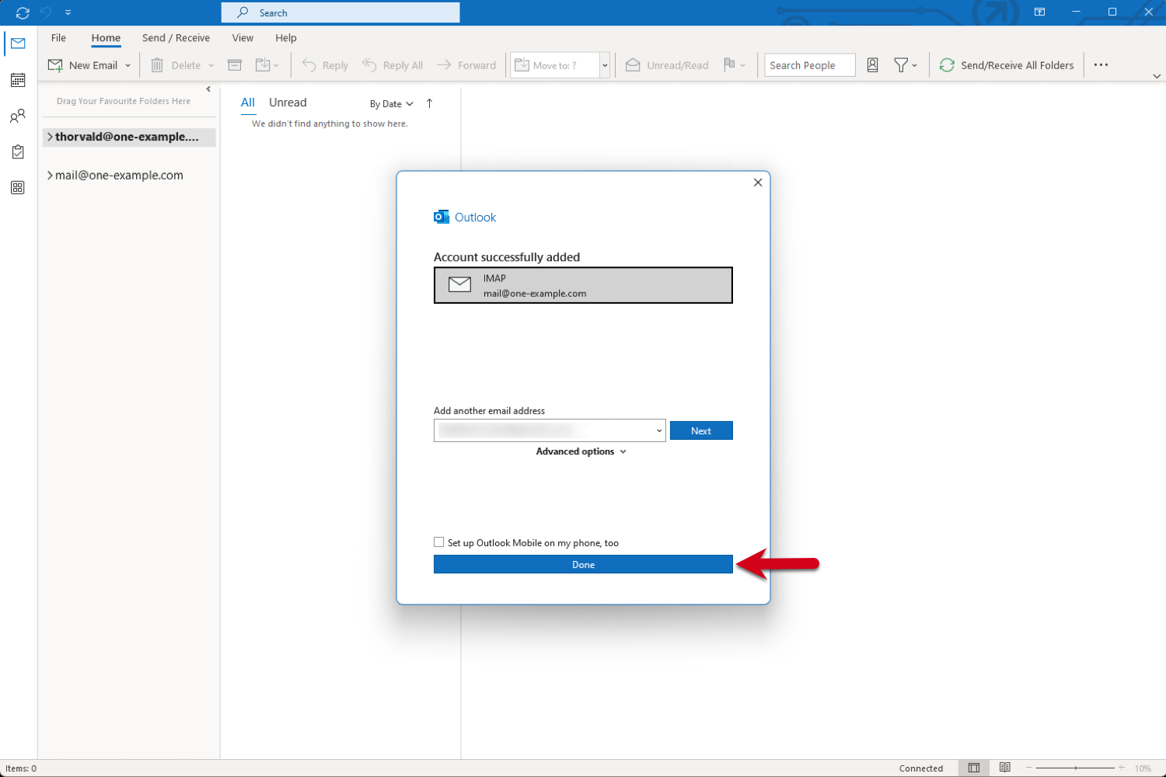
Task: Open the Tasks view icon
Action: coord(18,152)
